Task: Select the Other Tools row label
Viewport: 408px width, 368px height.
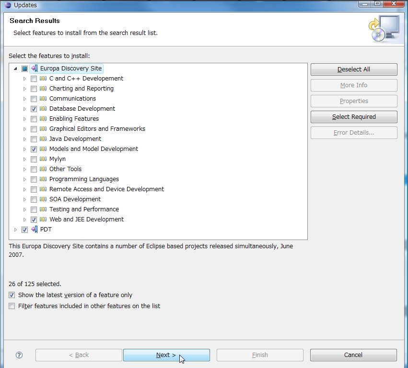Action: [x=65, y=169]
